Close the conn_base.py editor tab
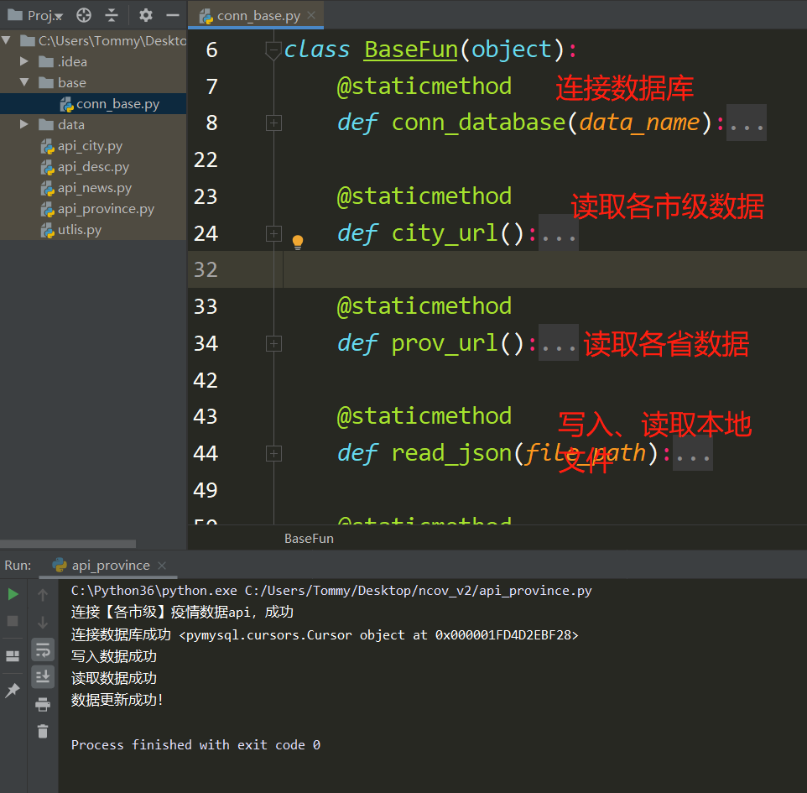This screenshot has height=793, width=807. point(311,15)
